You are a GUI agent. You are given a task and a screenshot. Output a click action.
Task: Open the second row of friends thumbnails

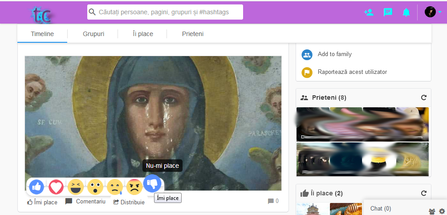(x=362, y=159)
